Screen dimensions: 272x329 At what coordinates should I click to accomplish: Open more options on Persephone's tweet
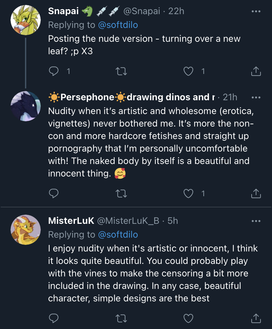pos(256,97)
